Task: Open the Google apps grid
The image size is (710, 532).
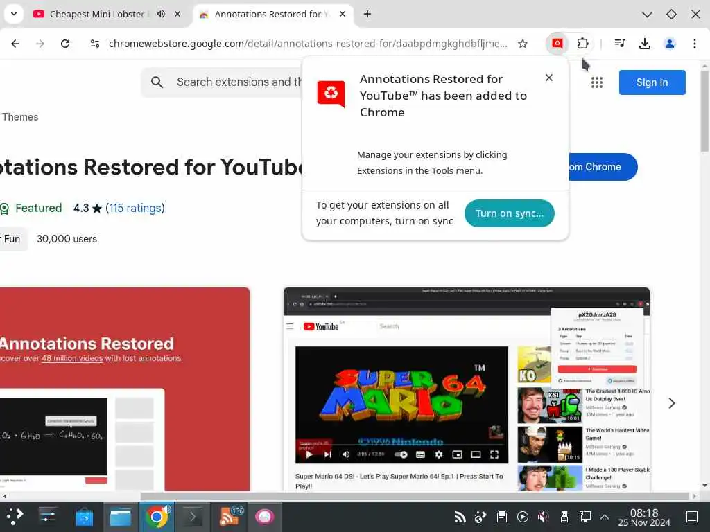Action: click(x=597, y=82)
